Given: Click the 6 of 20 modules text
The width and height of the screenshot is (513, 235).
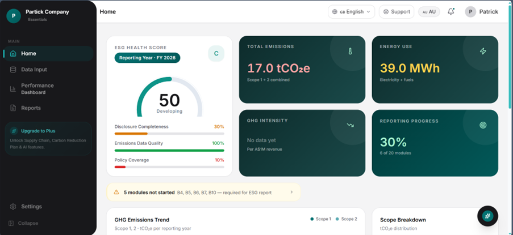Looking at the screenshot, I should [395, 153].
